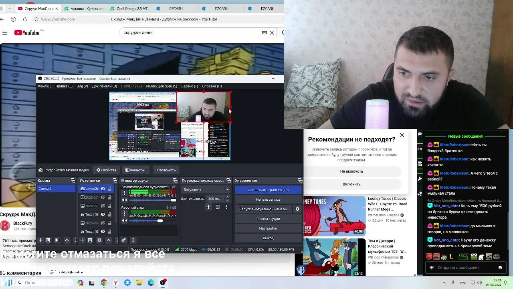Remove the selected scene with the Сцены trash icon
This screenshot has width=513, height=289.
point(48,240)
